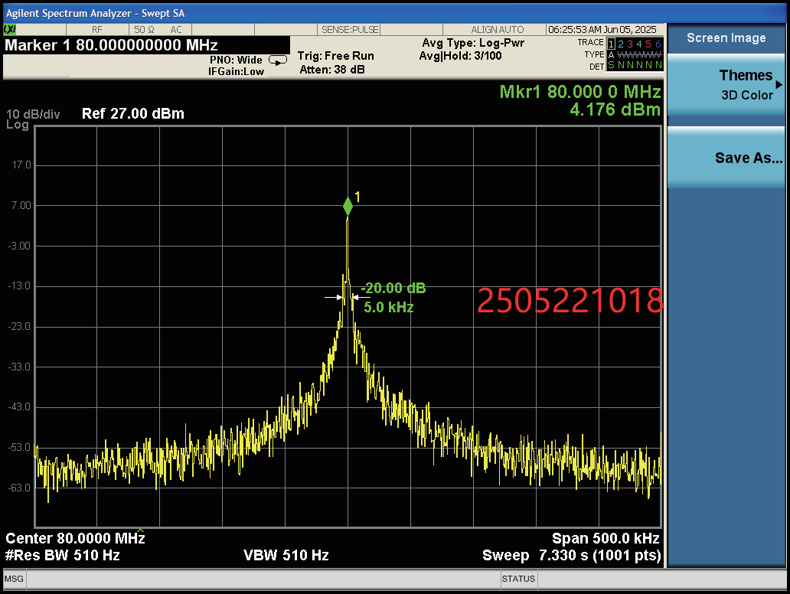Click the Screen Image menu title
This screenshot has width=790, height=594.
[x=726, y=38]
